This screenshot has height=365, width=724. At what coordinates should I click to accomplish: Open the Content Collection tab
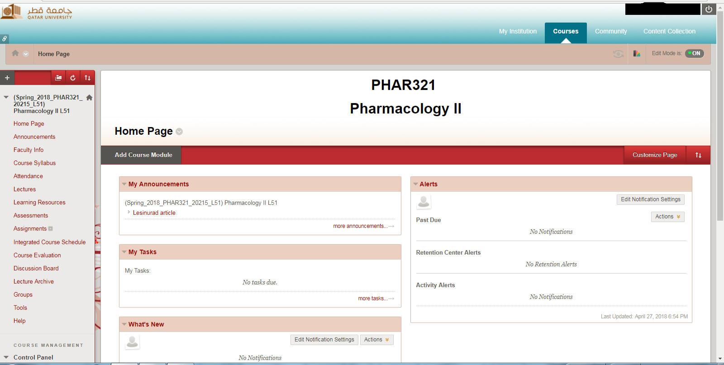click(669, 31)
